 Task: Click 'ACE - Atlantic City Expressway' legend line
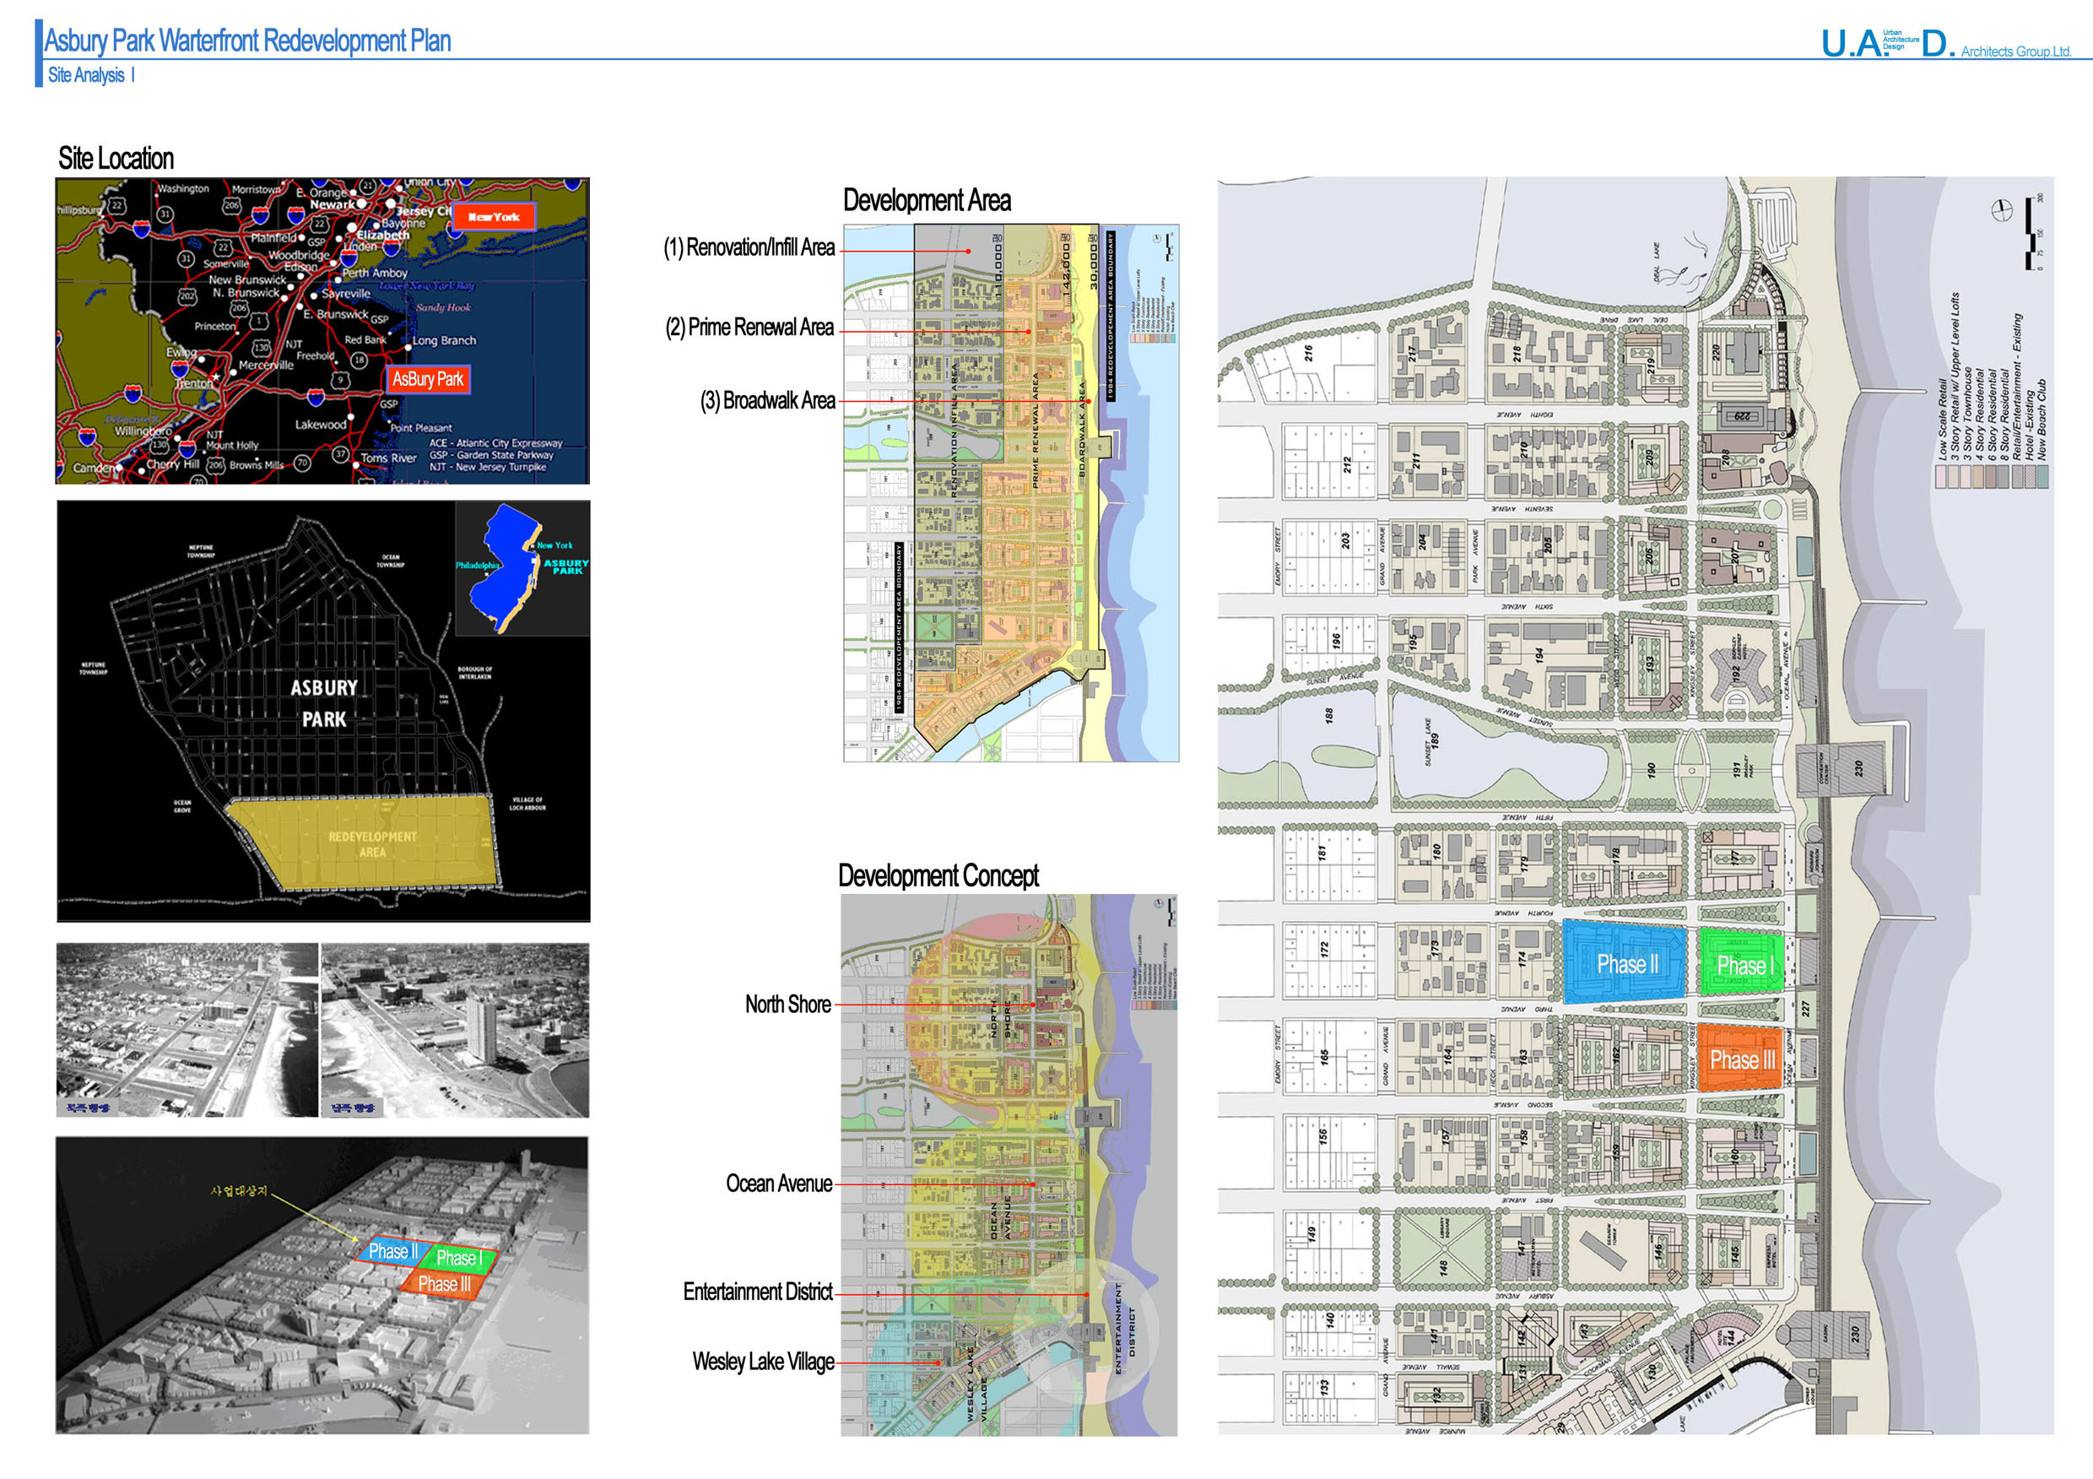pos(496,443)
